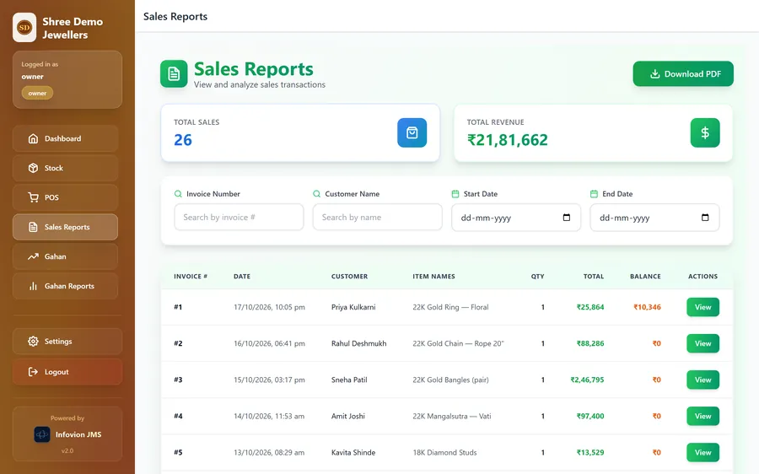Click the balance ₹10,346 for invoice #1

pyautogui.click(x=647, y=307)
